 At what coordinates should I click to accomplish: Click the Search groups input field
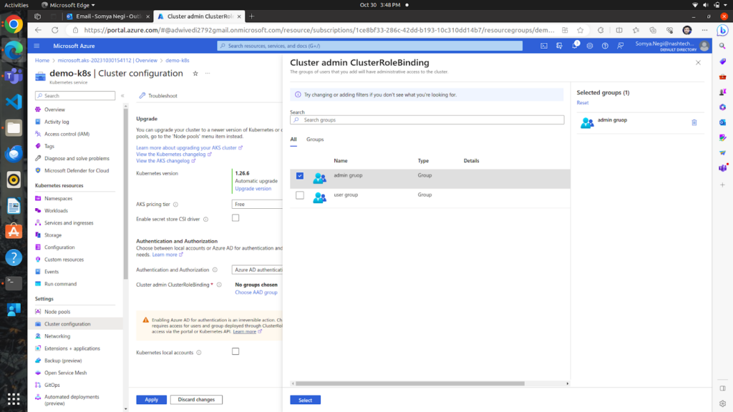pos(429,120)
